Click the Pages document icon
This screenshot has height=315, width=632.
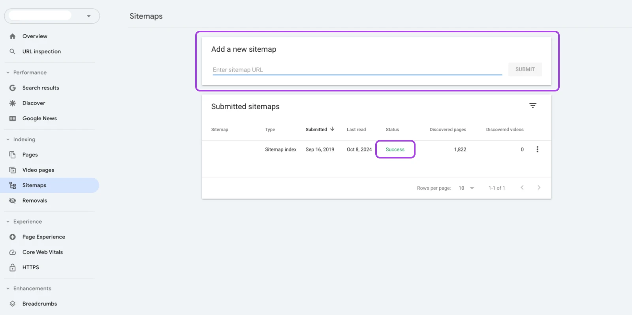[x=13, y=155]
